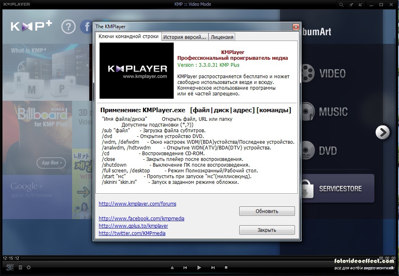Click the App Run button on Billboard banner

[51, 163]
